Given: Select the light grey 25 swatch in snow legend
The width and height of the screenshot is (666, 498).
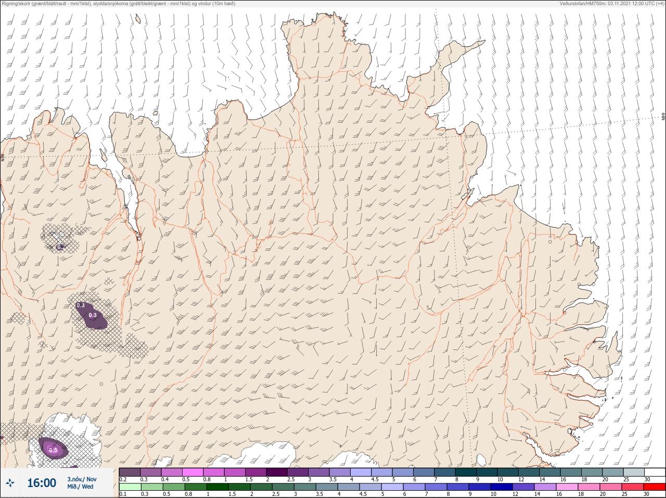Looking at the screenshot, I should point(634,472).
